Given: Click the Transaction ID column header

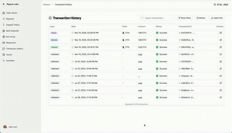Looking at the screenshot, I should point(185,26).
